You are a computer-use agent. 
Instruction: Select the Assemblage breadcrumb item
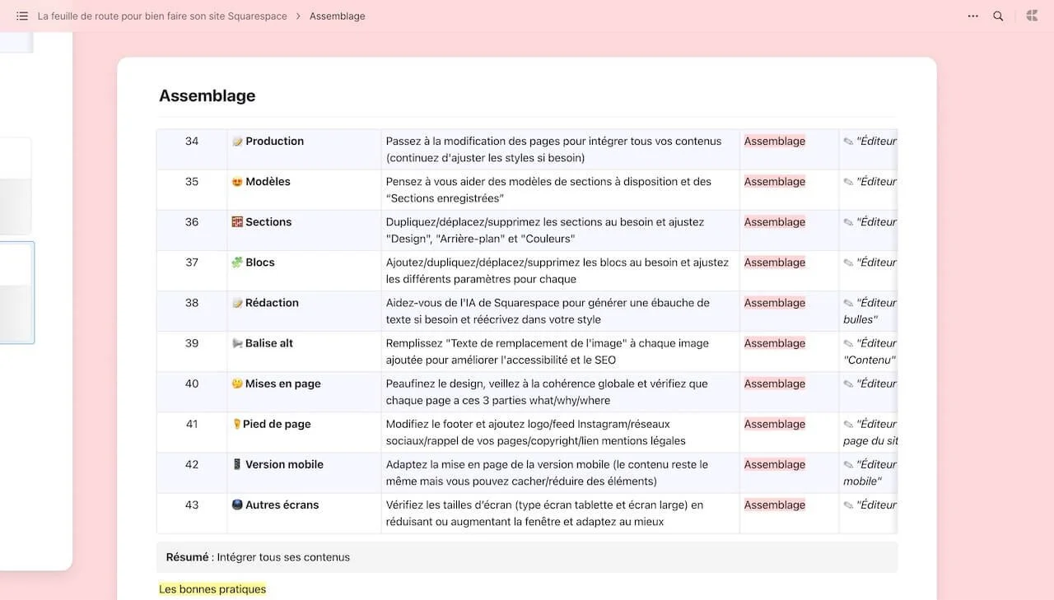(337, 16)
